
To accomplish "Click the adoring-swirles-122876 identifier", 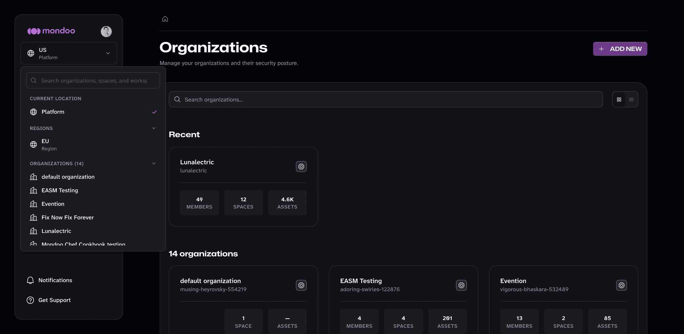I will click(x=370, y=289).
